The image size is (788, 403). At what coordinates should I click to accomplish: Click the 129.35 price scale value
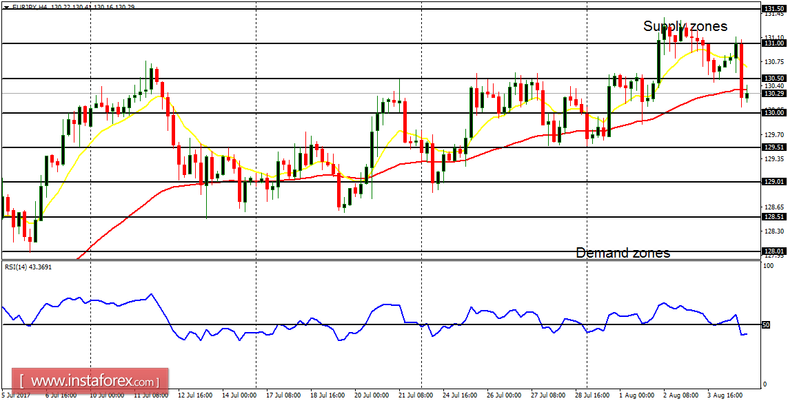pyautogui.click(x=774, y=158)
